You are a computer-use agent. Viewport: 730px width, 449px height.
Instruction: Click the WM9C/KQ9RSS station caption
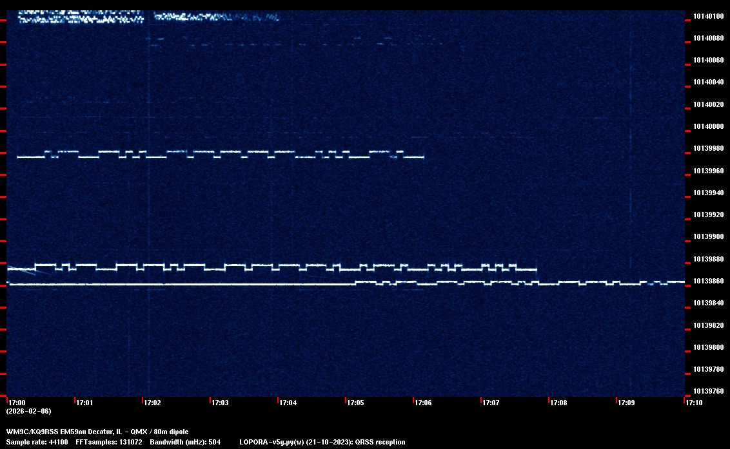coord(97,432)
